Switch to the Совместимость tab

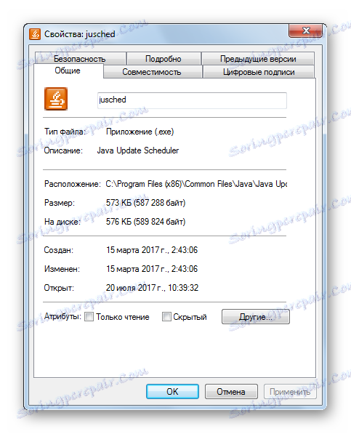pyautogui.click(x=152, y=72)
